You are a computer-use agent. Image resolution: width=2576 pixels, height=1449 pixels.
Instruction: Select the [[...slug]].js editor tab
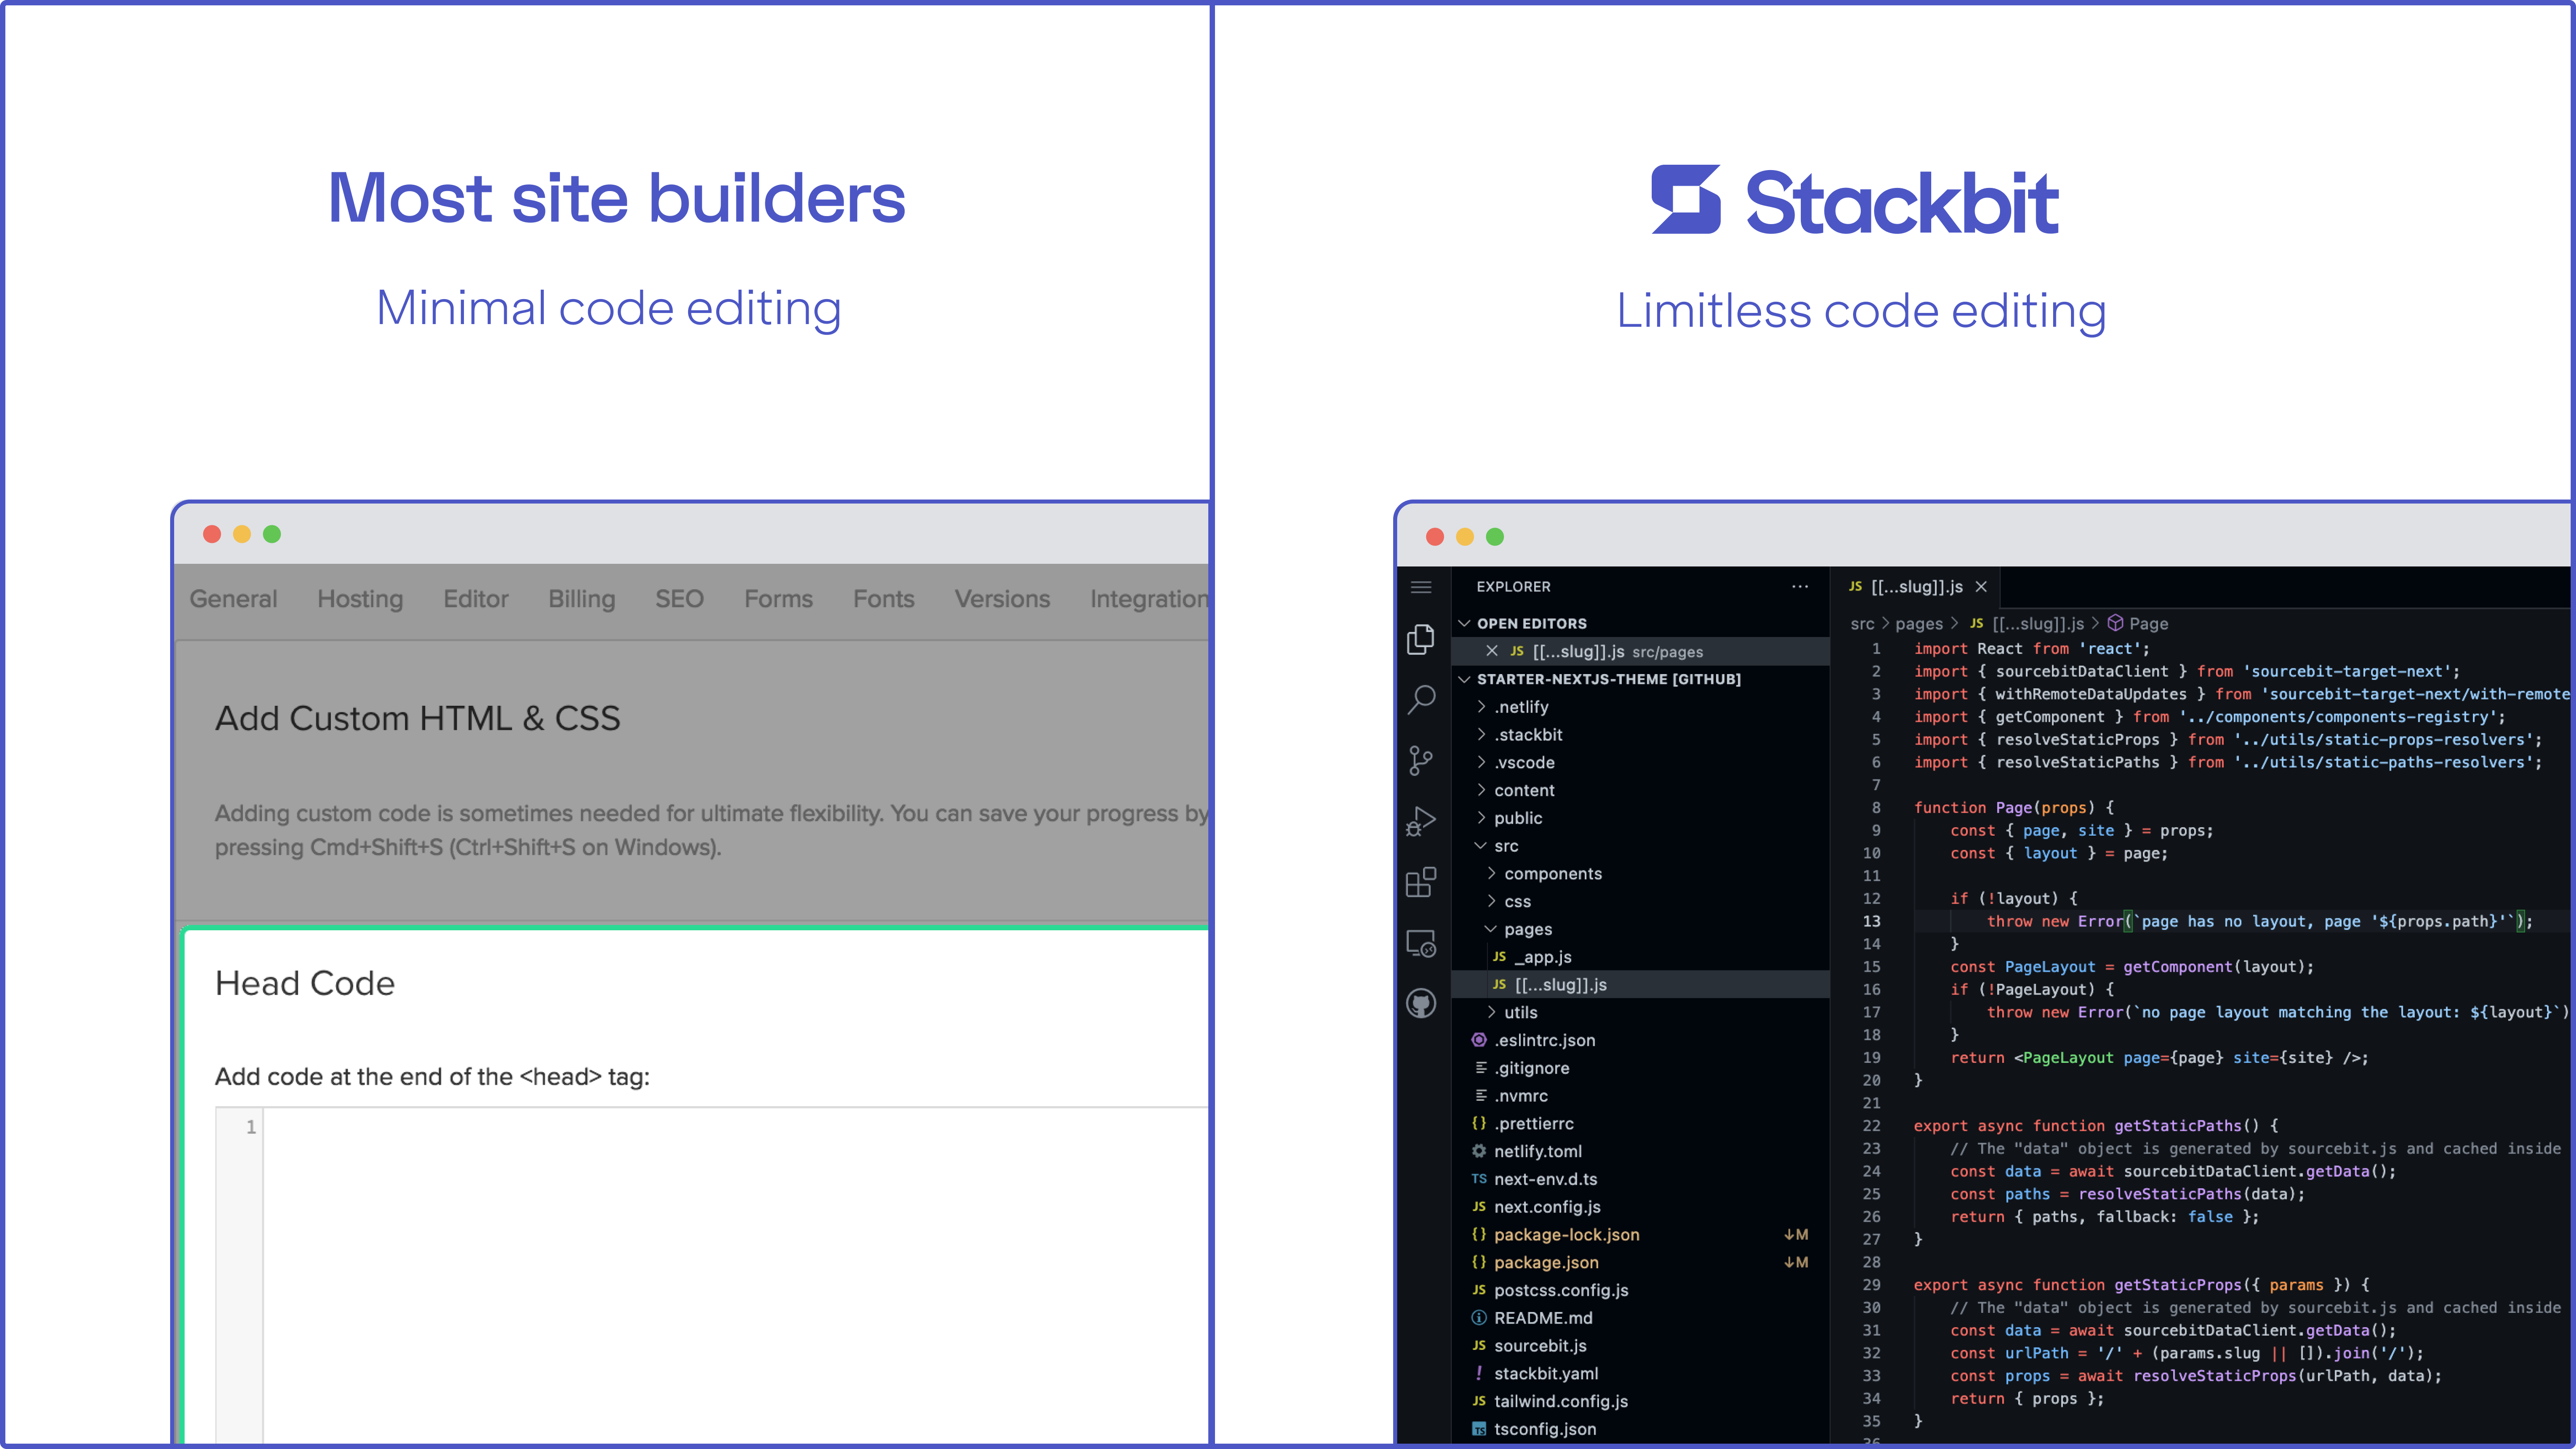(x=1916, y=587)
